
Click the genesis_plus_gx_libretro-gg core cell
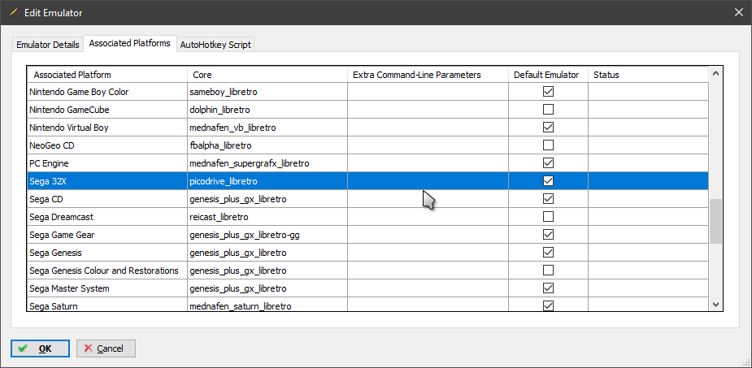[x=267, y=235]
